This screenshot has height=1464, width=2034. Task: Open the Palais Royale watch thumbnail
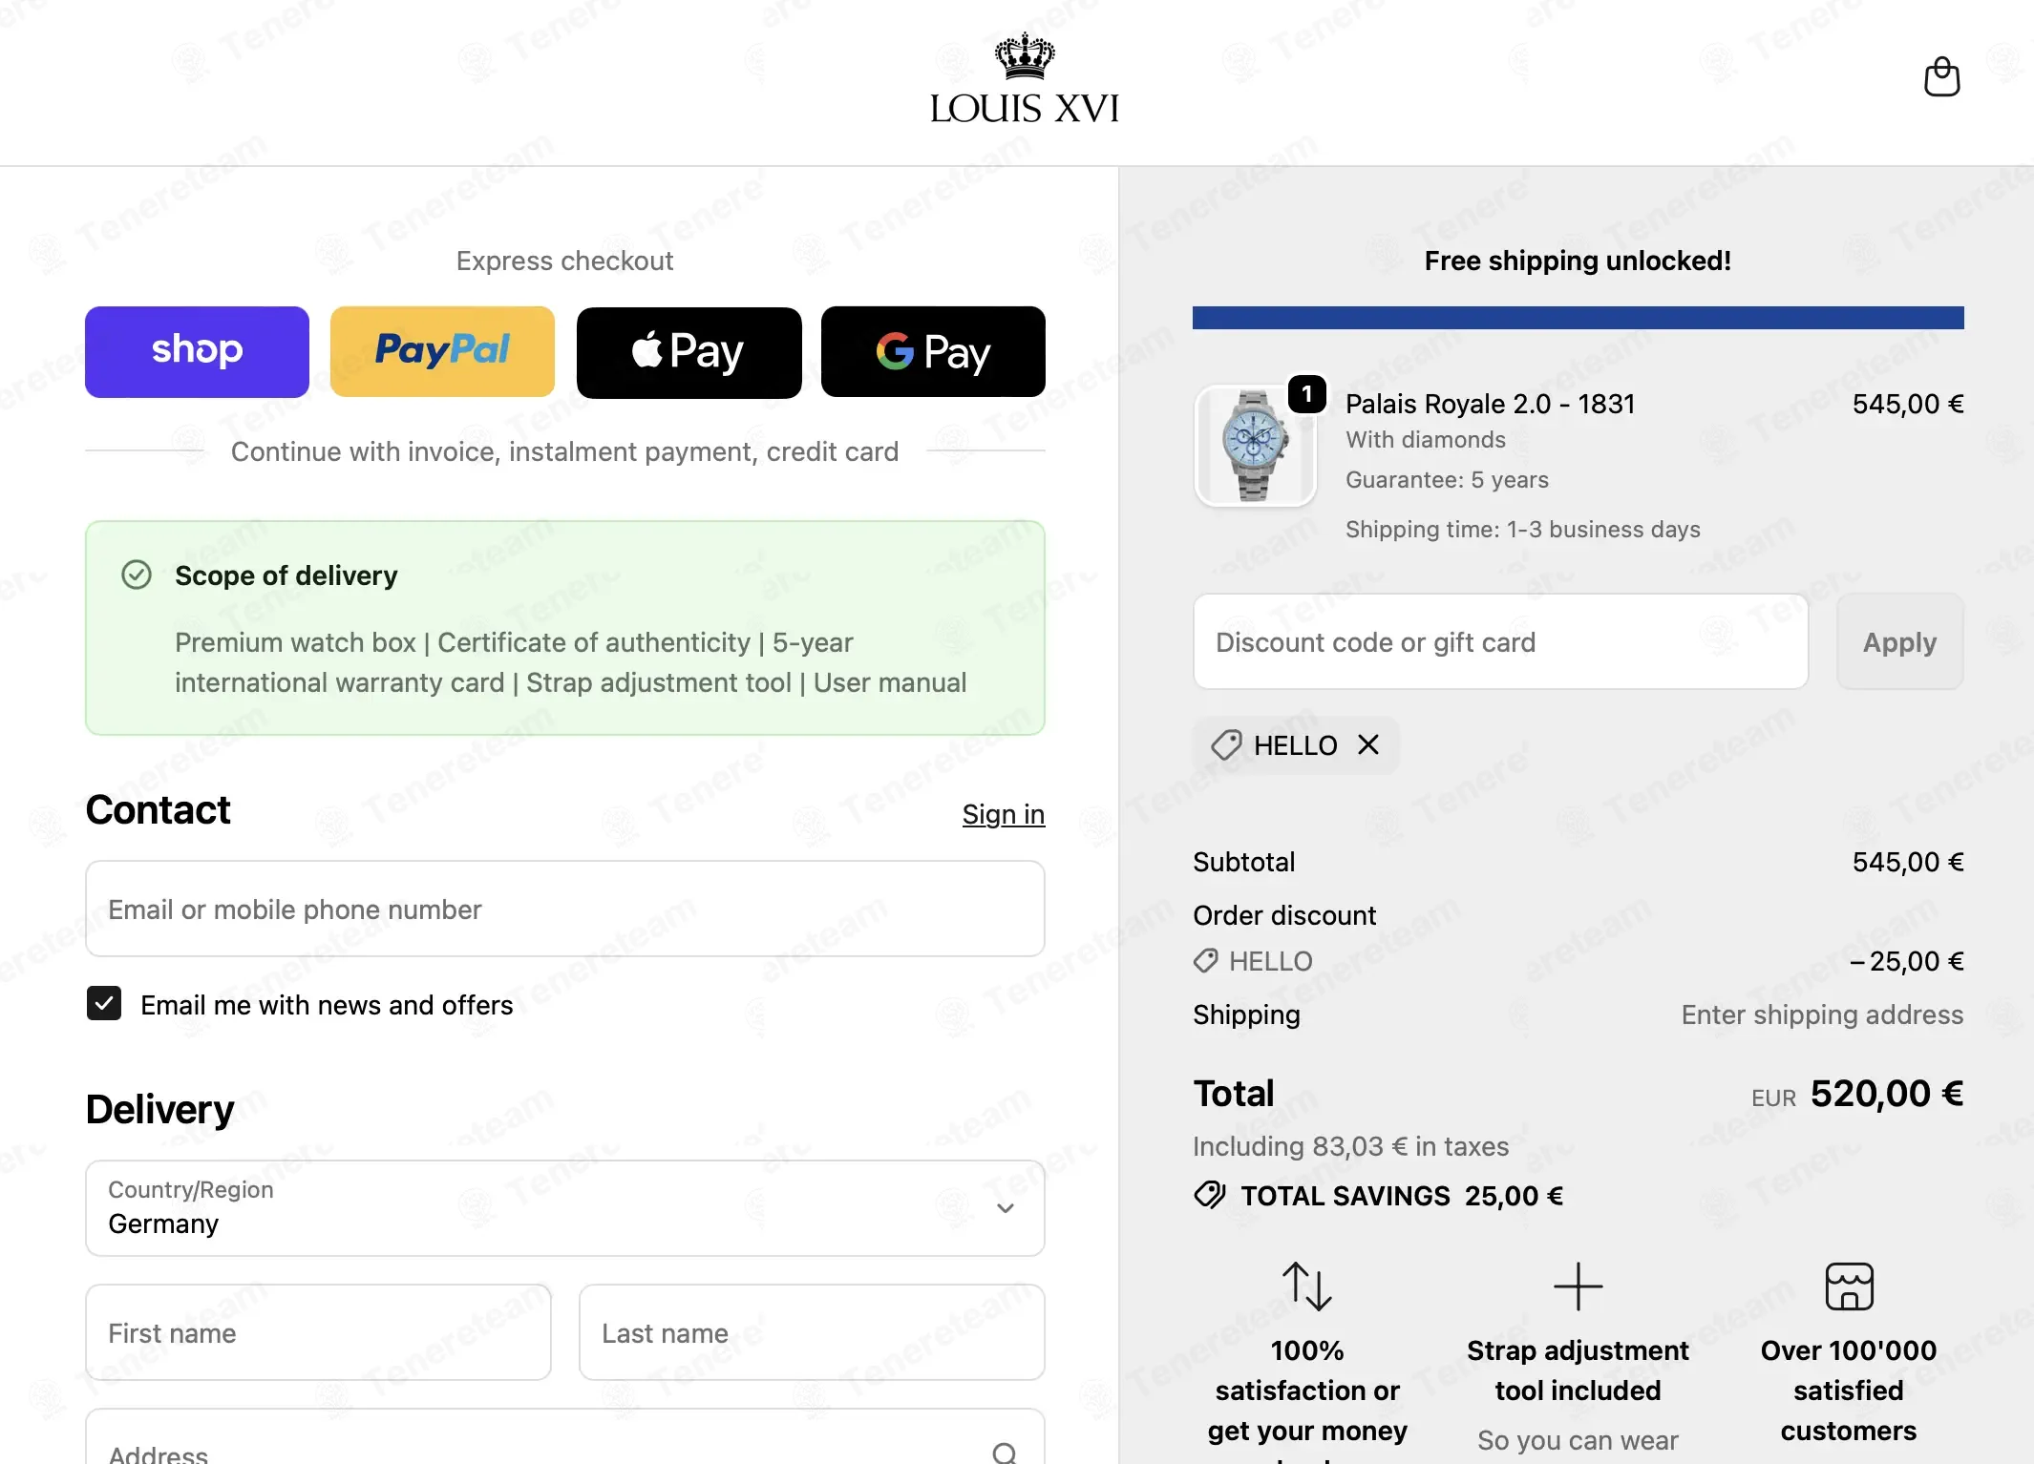tap(1255, 446)
